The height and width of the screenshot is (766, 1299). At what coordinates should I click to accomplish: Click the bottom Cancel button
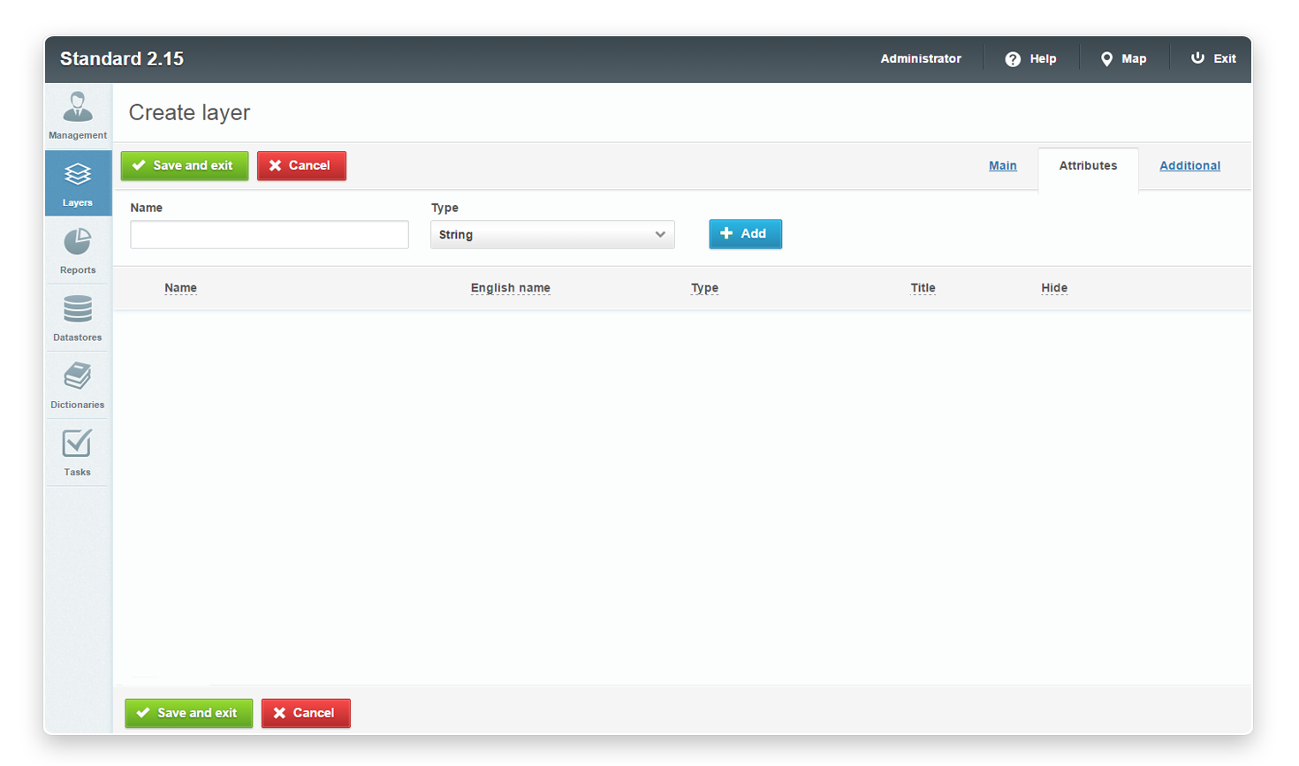pos(306,713)
